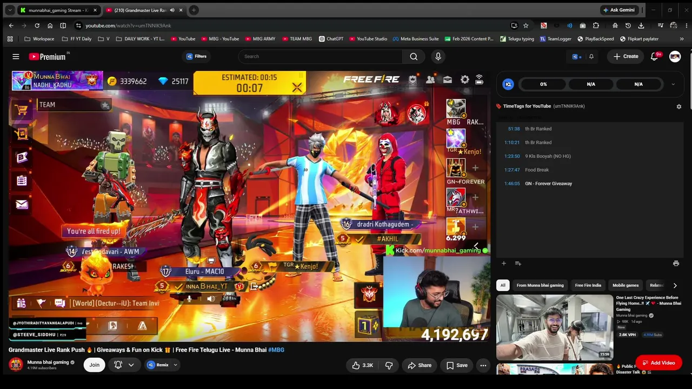Click the address bar URL

coord(128,25)
